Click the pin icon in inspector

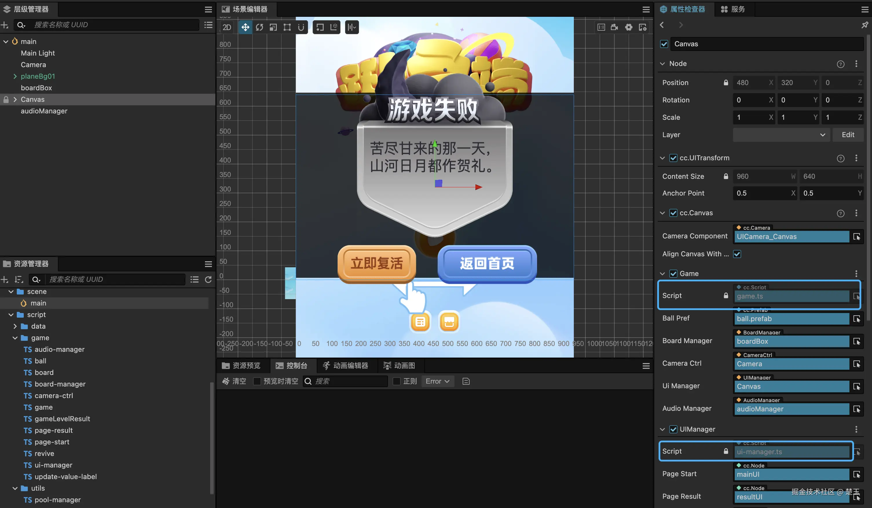pos(864,25)
